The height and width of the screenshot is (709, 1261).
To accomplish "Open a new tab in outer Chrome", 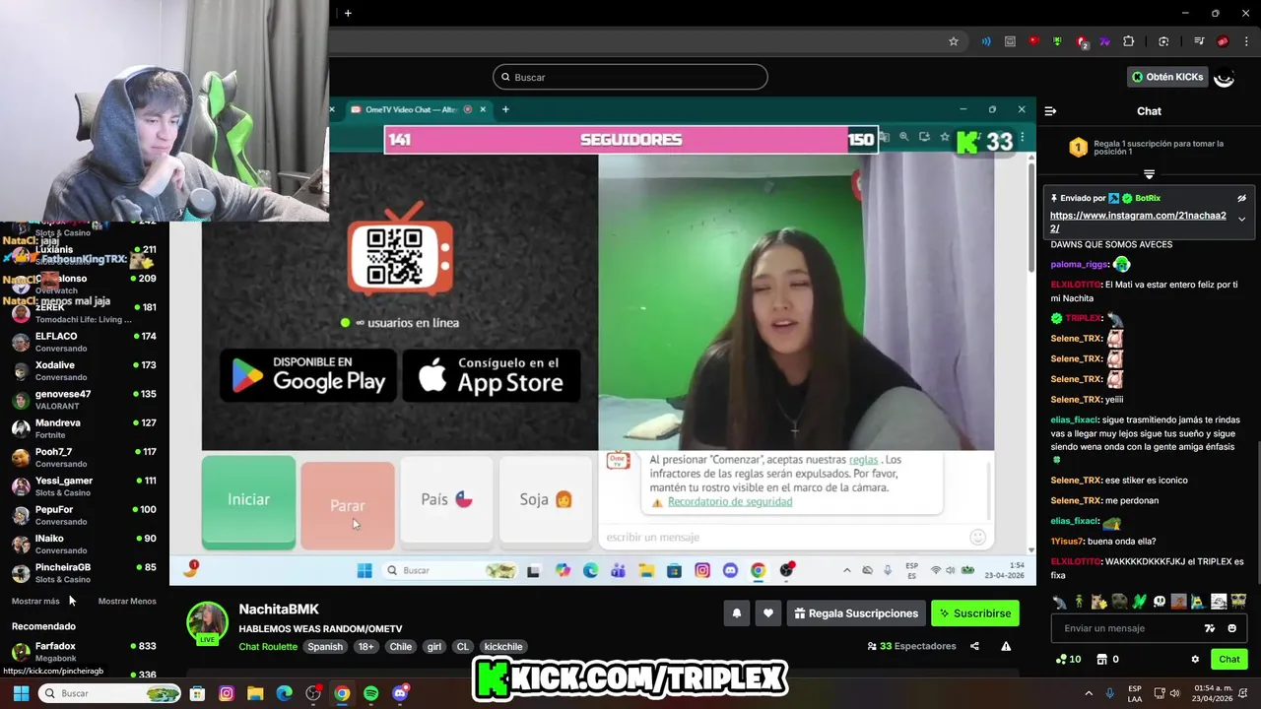I will (348, 13).
